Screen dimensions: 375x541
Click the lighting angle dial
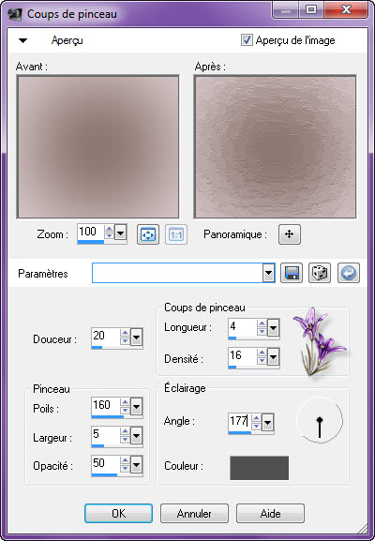coord(320,421)
